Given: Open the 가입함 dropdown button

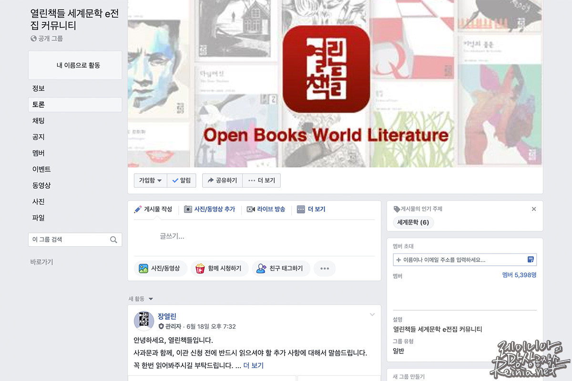Looking at the screenshot, I should (150, 180).
